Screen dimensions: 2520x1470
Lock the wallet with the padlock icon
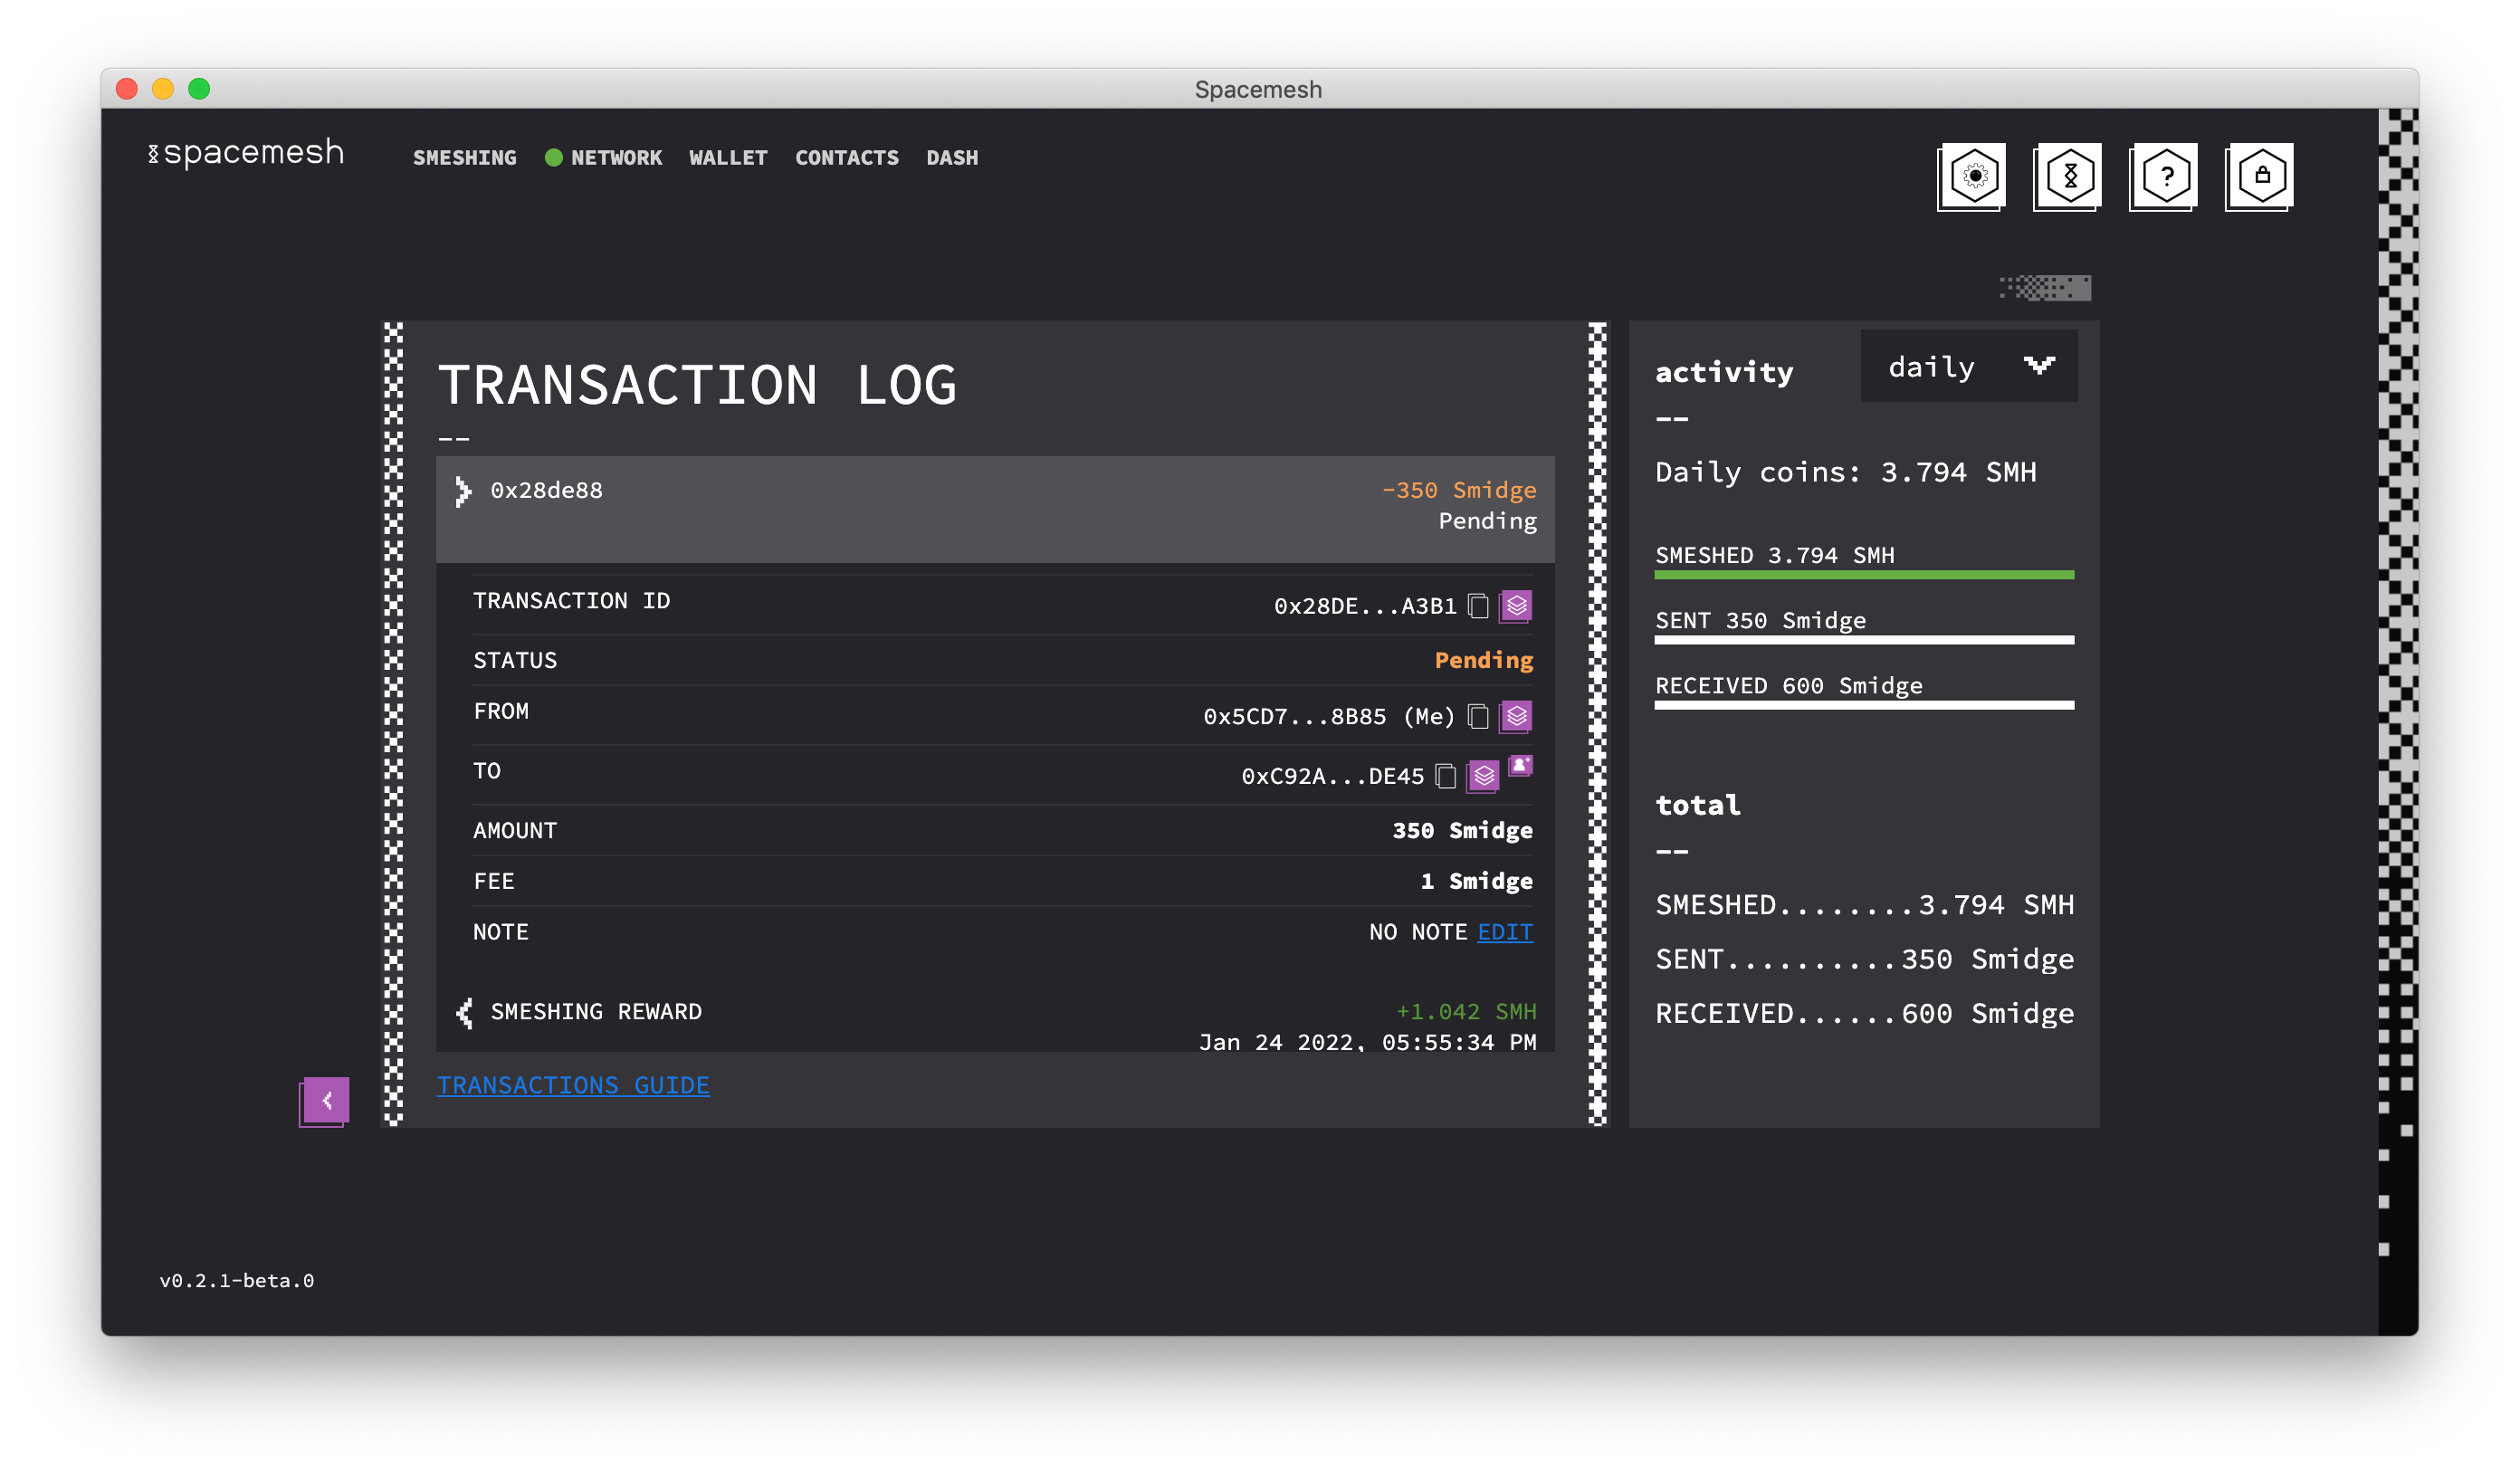click(x=2261, y=176)
